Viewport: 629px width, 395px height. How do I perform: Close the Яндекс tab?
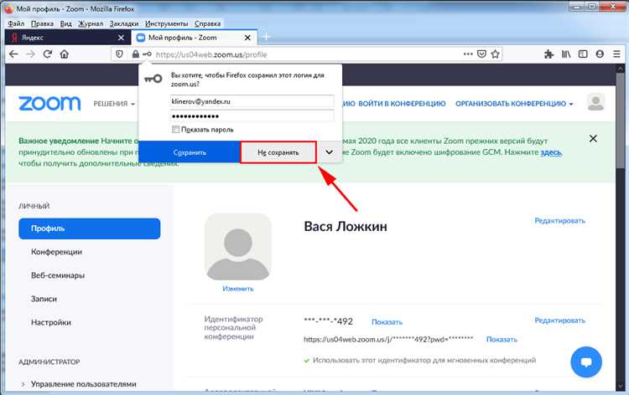coord(121,38)
